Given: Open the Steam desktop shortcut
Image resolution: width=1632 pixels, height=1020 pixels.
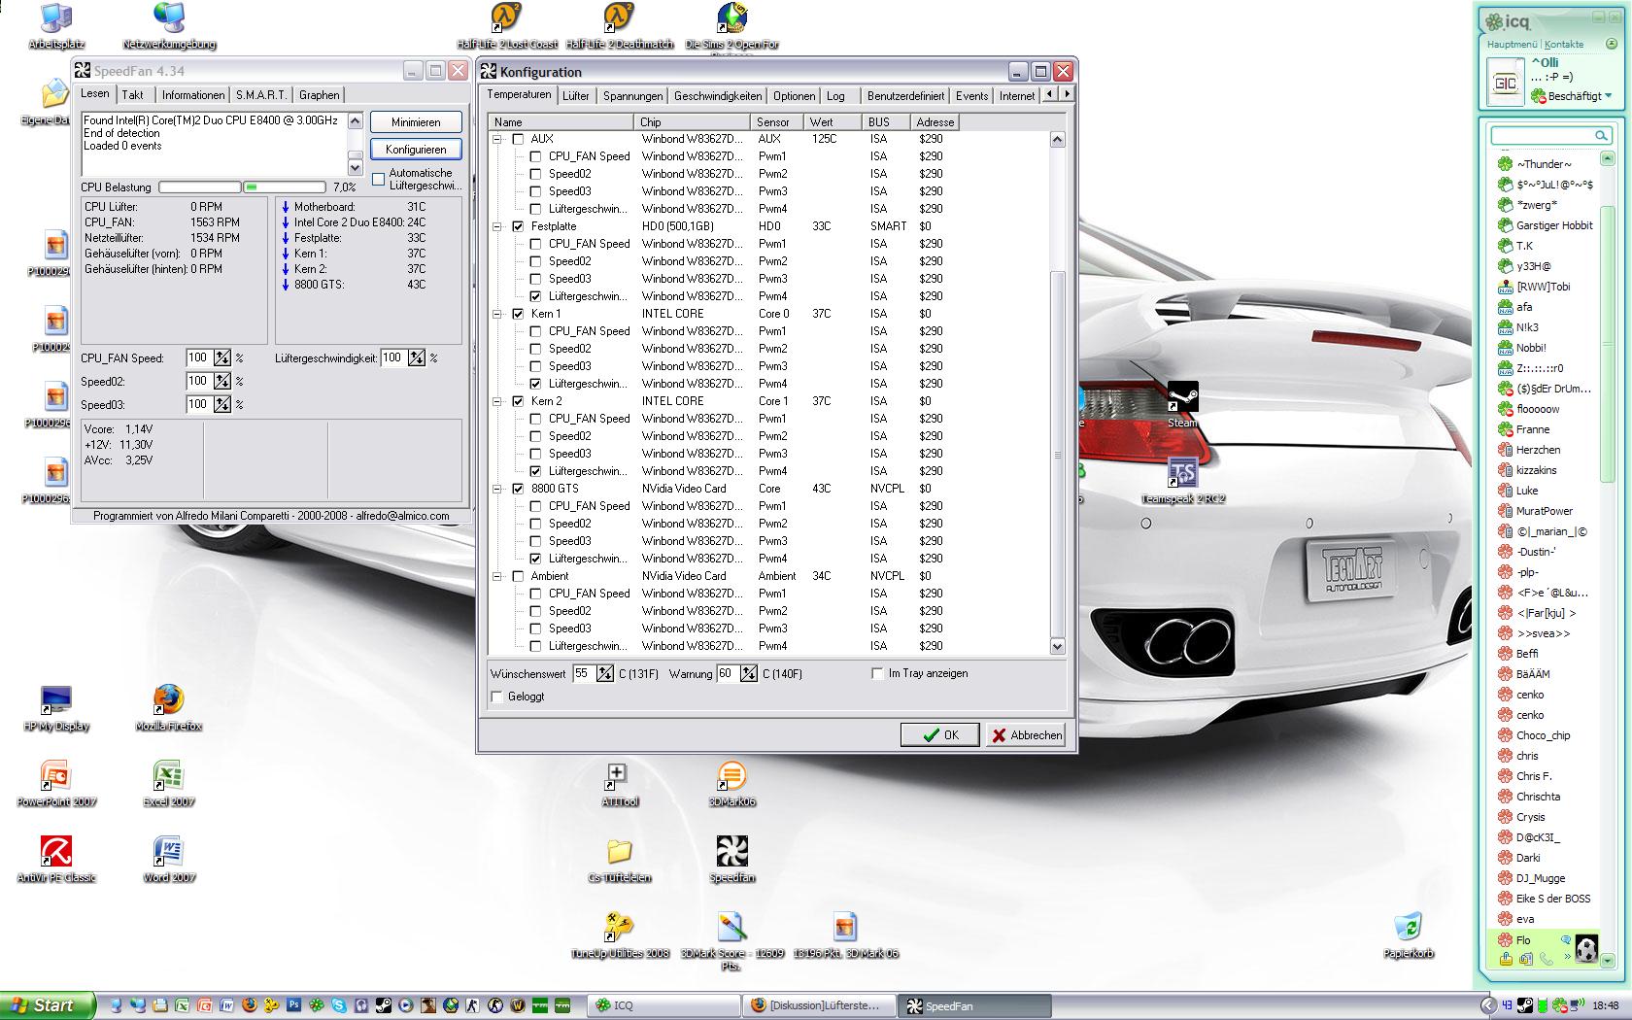Looking at the screenshot, I should 1182,398.
